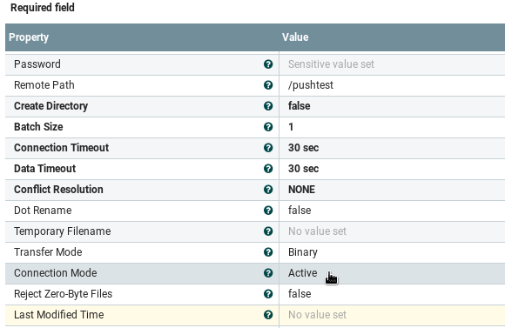Viewport: 505px width, 328px height.
Task: Change the Dot Rename value false
Action: coord(392,211)
